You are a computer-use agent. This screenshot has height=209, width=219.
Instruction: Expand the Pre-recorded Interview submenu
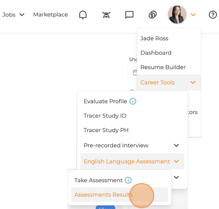[176, 145]
